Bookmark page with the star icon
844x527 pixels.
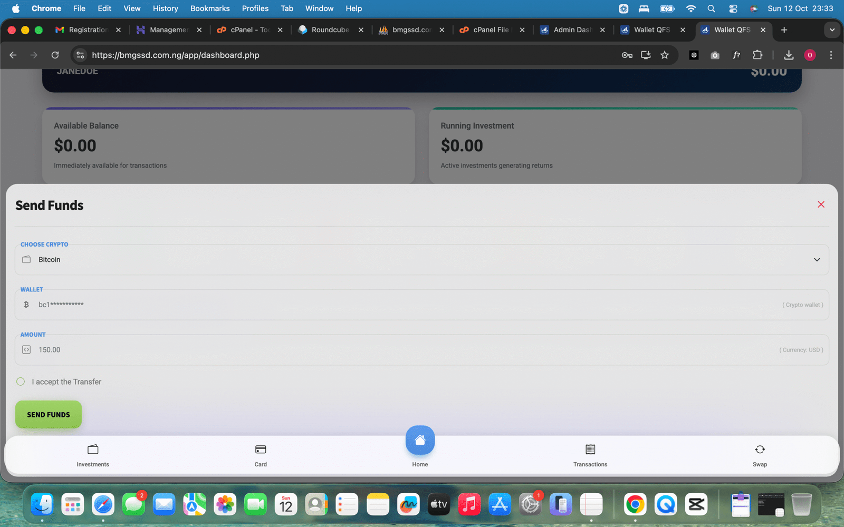click(x=665, y=55)
